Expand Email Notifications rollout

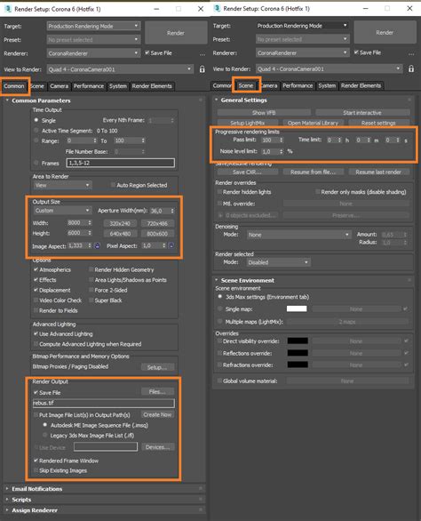[x=36, y=489]
